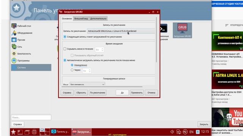
Task: Open the hacker YouTube video thumbnail
Action: click(x=227, y=117)
